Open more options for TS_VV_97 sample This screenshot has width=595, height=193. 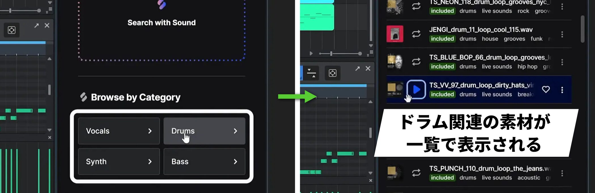pos(562,90)
